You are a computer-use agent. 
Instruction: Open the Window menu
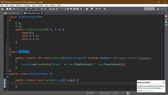(52, 5)
